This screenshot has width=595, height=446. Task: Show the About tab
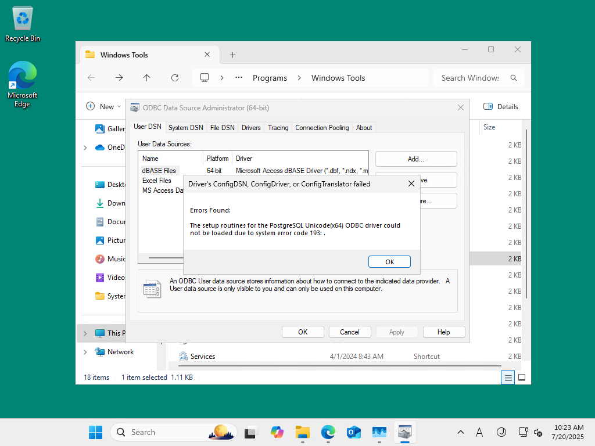(364, 128)
